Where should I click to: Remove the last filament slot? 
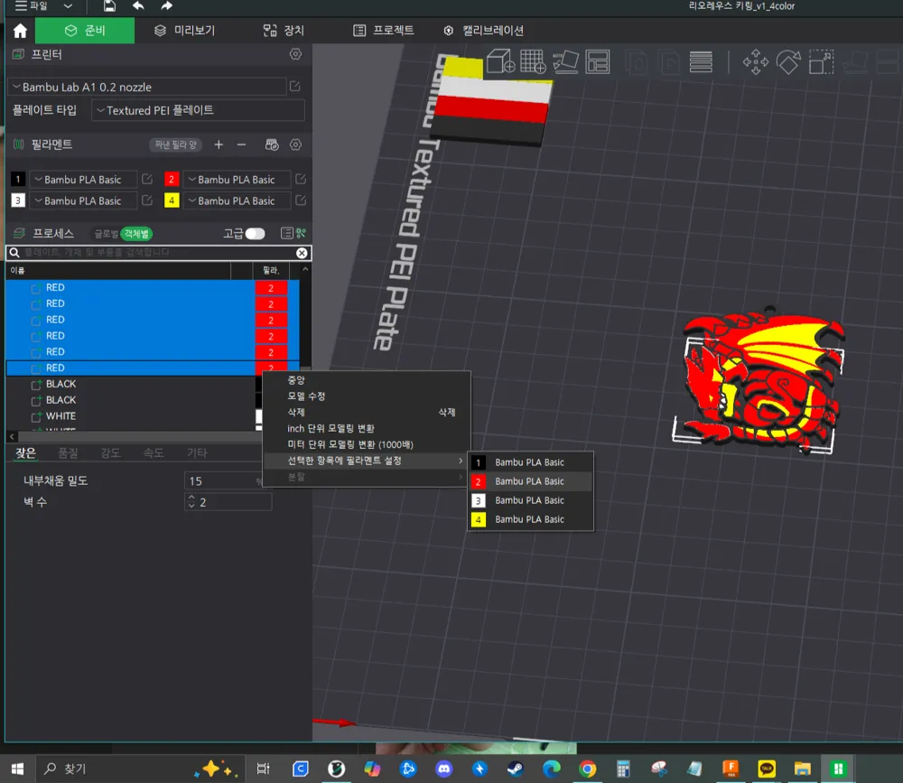coord(241,144)
